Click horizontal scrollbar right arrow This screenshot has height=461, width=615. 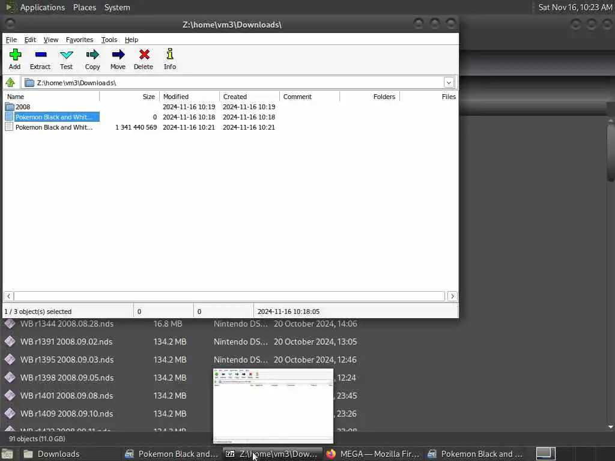pyautogui.click(x=452, y=296)
